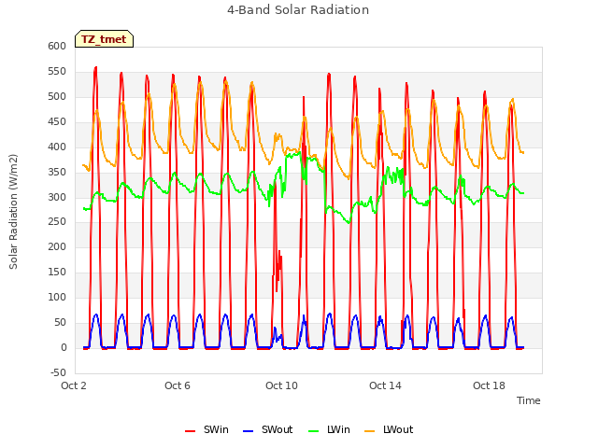Click the green LWin legend color marker
The image size is (598, 448).
[x=314, y=431]
